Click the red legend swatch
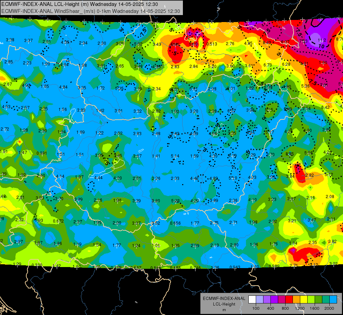 tap(289, 300)
